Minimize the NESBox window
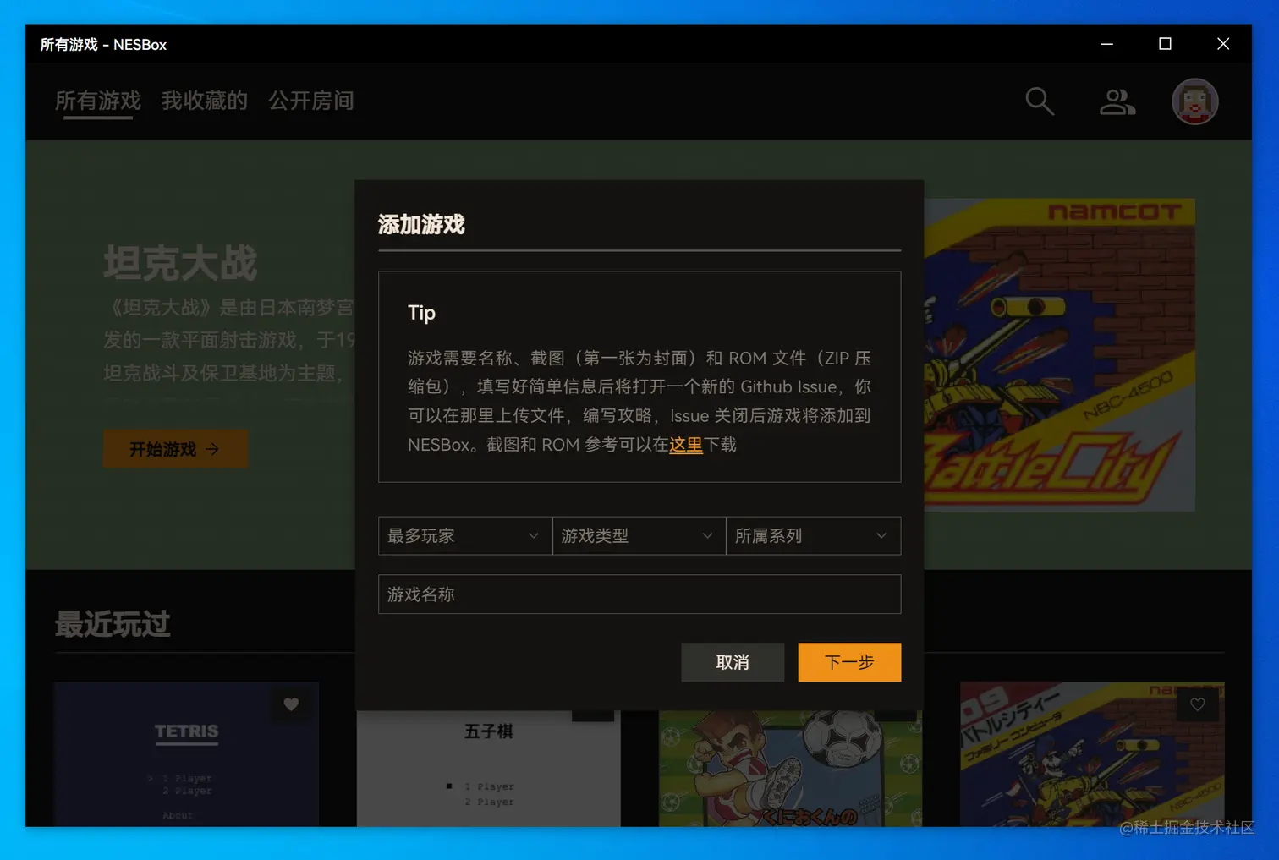Image resolution: width=1279 pixels, height=860 pixels. pos(1106,44)
